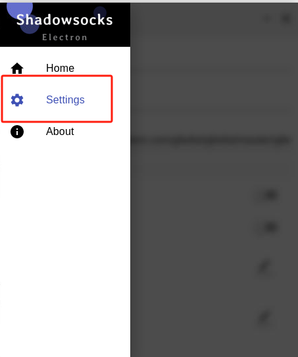Click the Shadowsocks title in drawer header
The width and height of the screenshot is (298, 357).
point(64,20)
